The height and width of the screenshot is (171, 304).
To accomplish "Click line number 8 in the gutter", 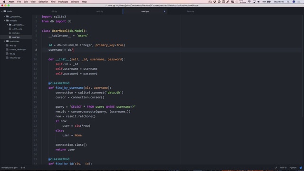I will (x=36, y=50).
